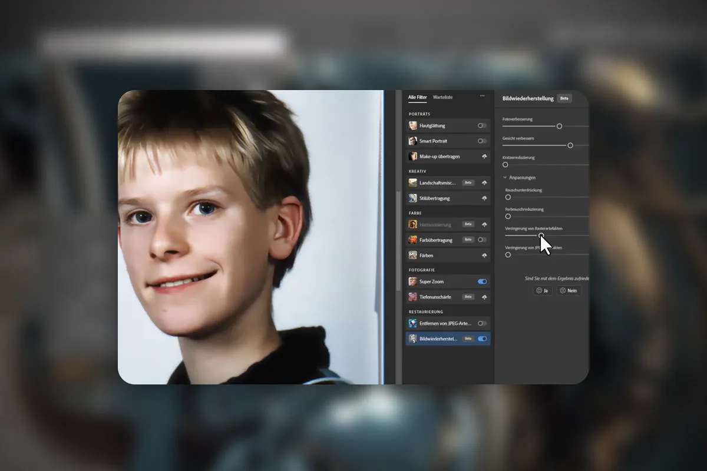Click the Ja satisfied button

click(x=543, y=290)
